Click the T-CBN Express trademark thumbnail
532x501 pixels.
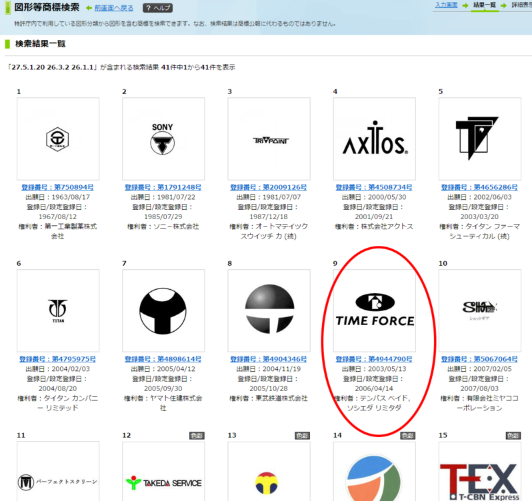pyautogui.click(x=480, y=472)
